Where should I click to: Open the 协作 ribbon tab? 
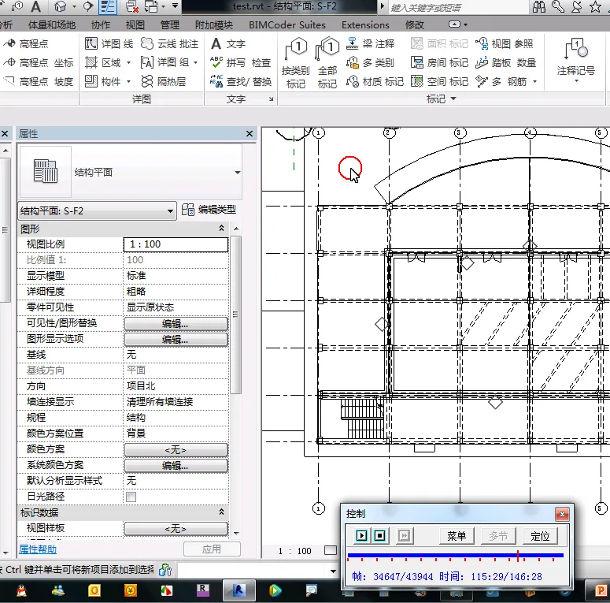(x=101, y=25)
